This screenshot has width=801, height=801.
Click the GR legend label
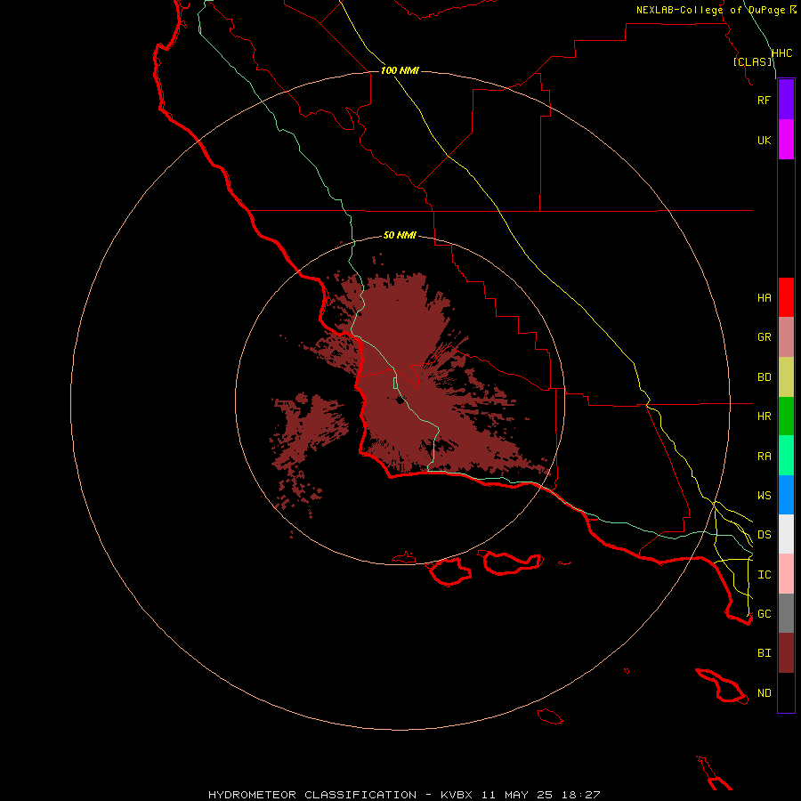pyautogui.click(x=765, y=337)
